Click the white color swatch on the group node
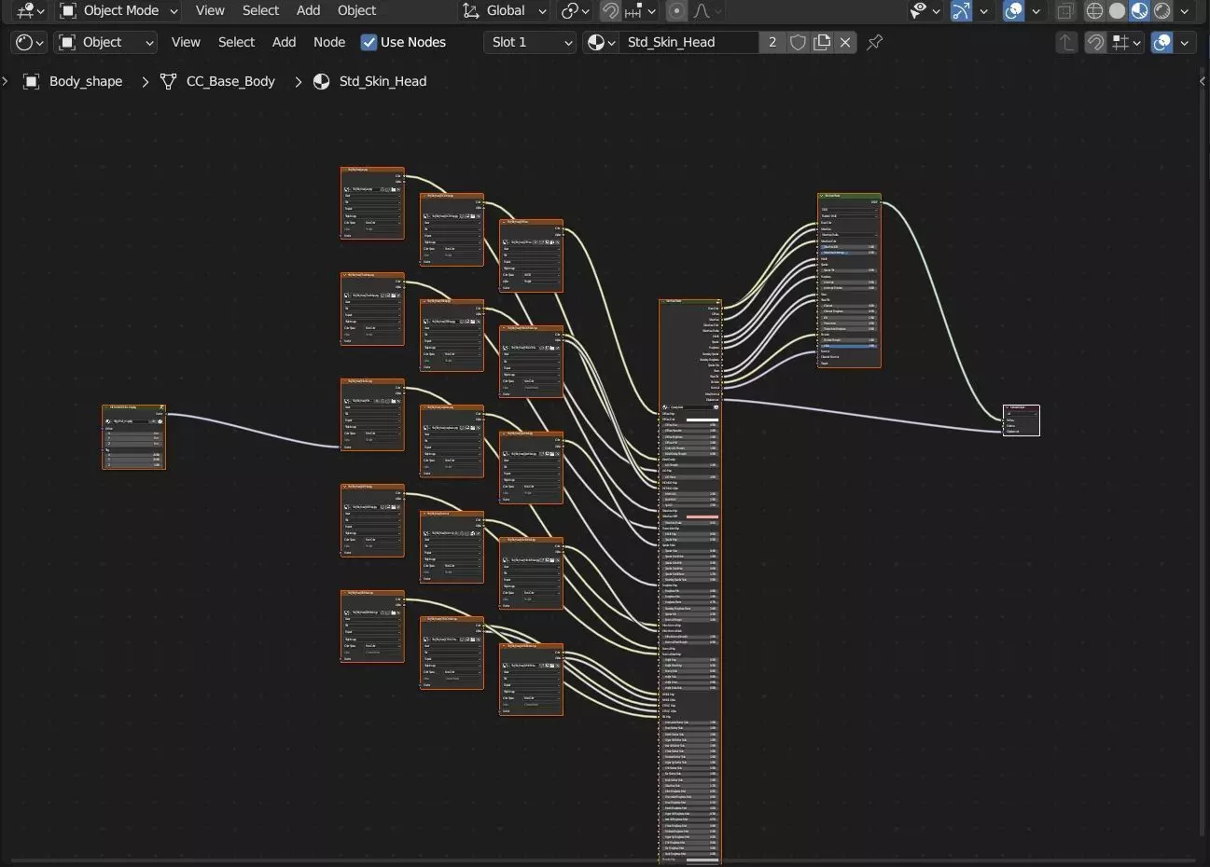The width and height of the screenshot is (1210, 867). point(702,420)
